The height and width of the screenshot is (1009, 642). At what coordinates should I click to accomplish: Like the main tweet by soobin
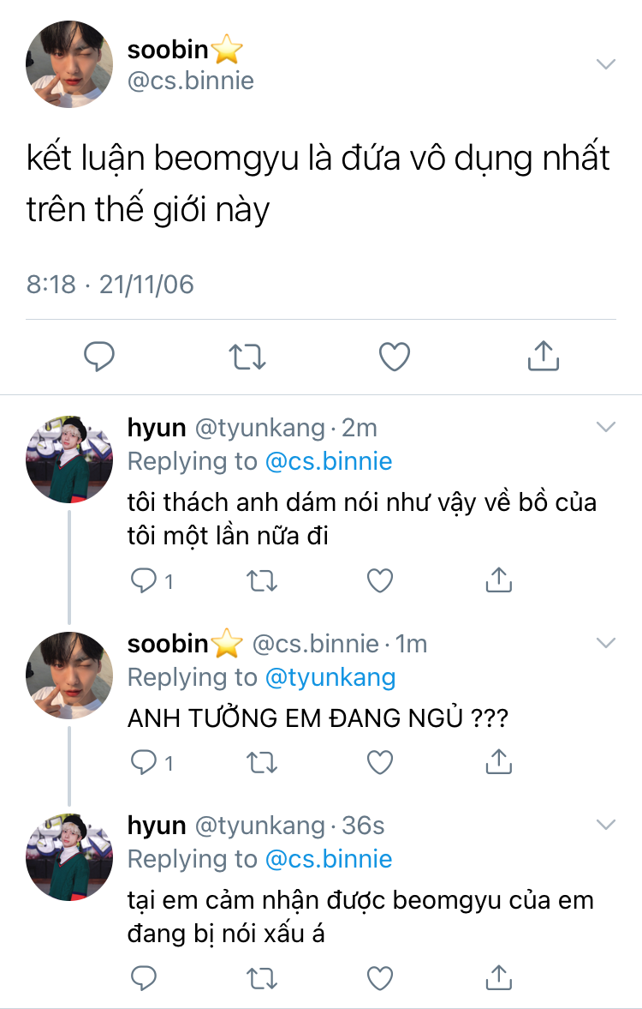(395, 356)
